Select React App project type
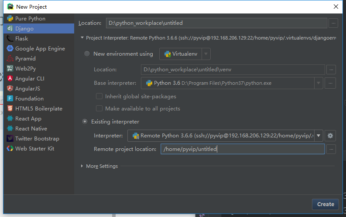The image size is (346, 217). [39, 119]
